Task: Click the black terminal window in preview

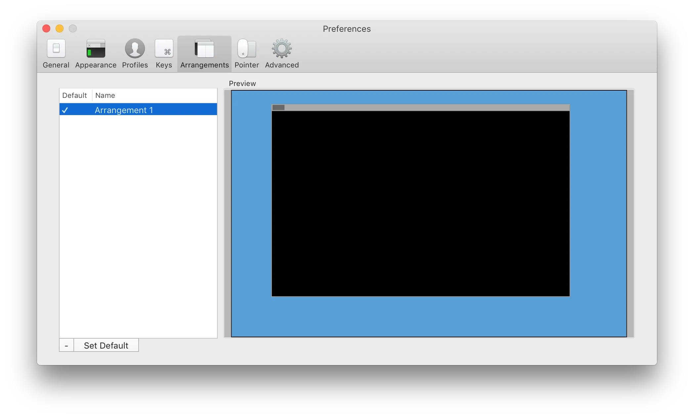Action: point(420,203)
